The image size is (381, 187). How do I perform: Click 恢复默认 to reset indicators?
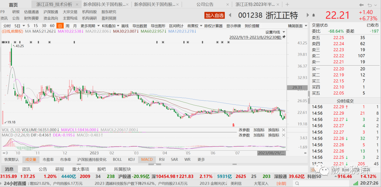point(12,159)
